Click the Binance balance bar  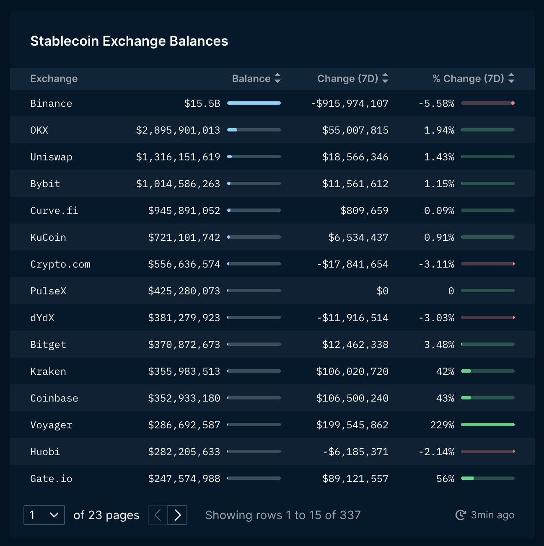click(x=254, y=103)
